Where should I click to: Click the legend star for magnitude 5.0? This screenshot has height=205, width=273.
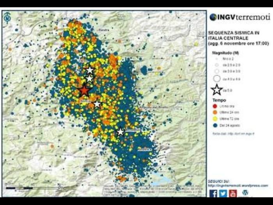click(216, 90)
